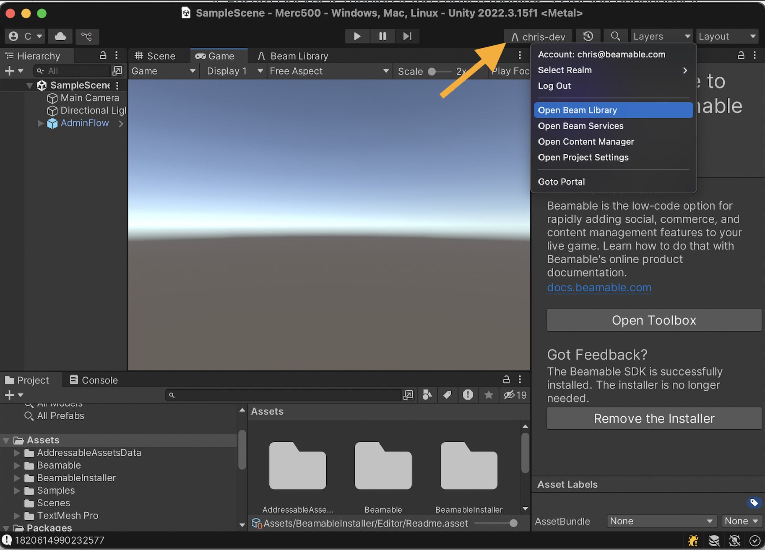Switch to the Console tab
Image resolution: width=765 pixels, height=550 pixels.
[94, 380]
